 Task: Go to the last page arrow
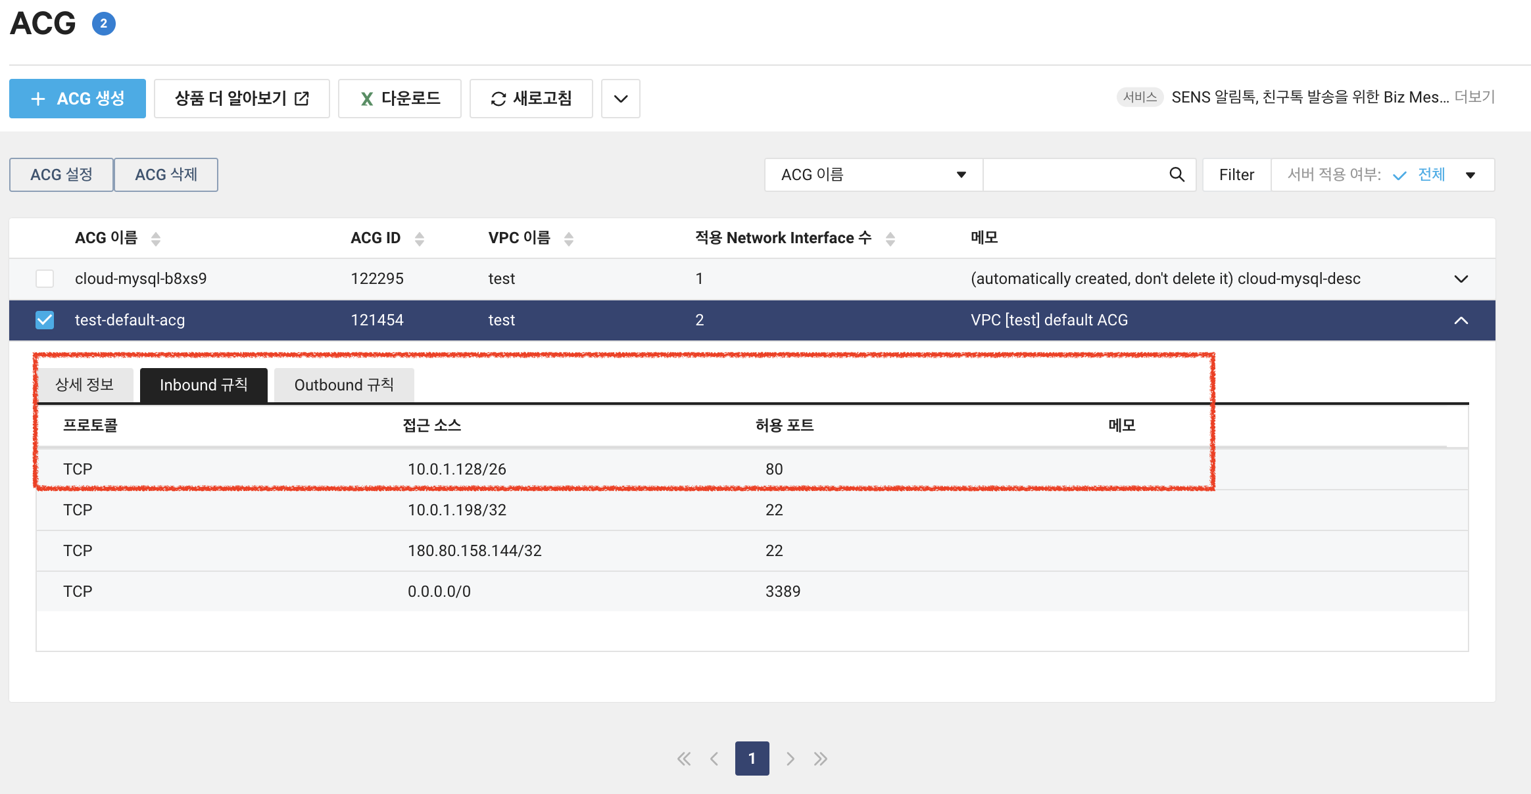[x=820, y=759]
